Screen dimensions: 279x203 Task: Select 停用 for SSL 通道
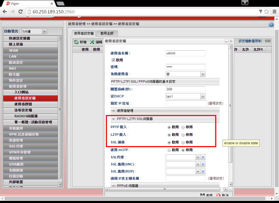pyautogui.click(x=183, y=142)
